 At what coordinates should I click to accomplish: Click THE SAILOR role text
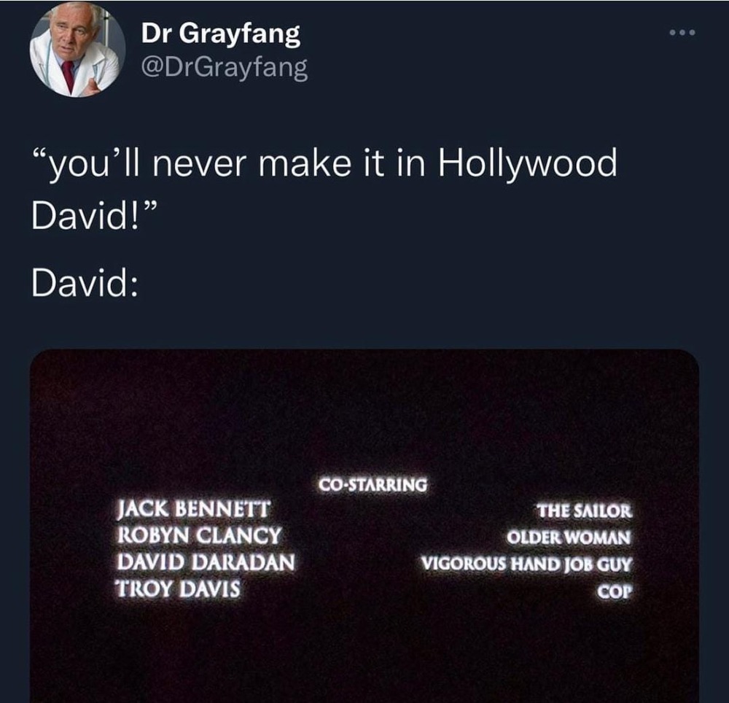pos(585,511)
